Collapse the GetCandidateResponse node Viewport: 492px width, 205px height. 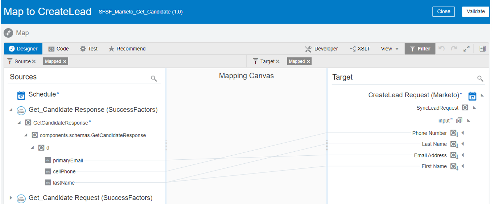click(20, 123)
